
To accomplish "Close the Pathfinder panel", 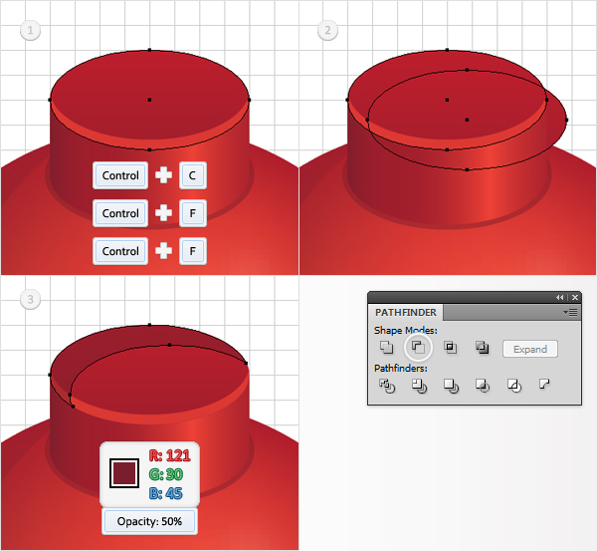I will [x=575, y=298].
